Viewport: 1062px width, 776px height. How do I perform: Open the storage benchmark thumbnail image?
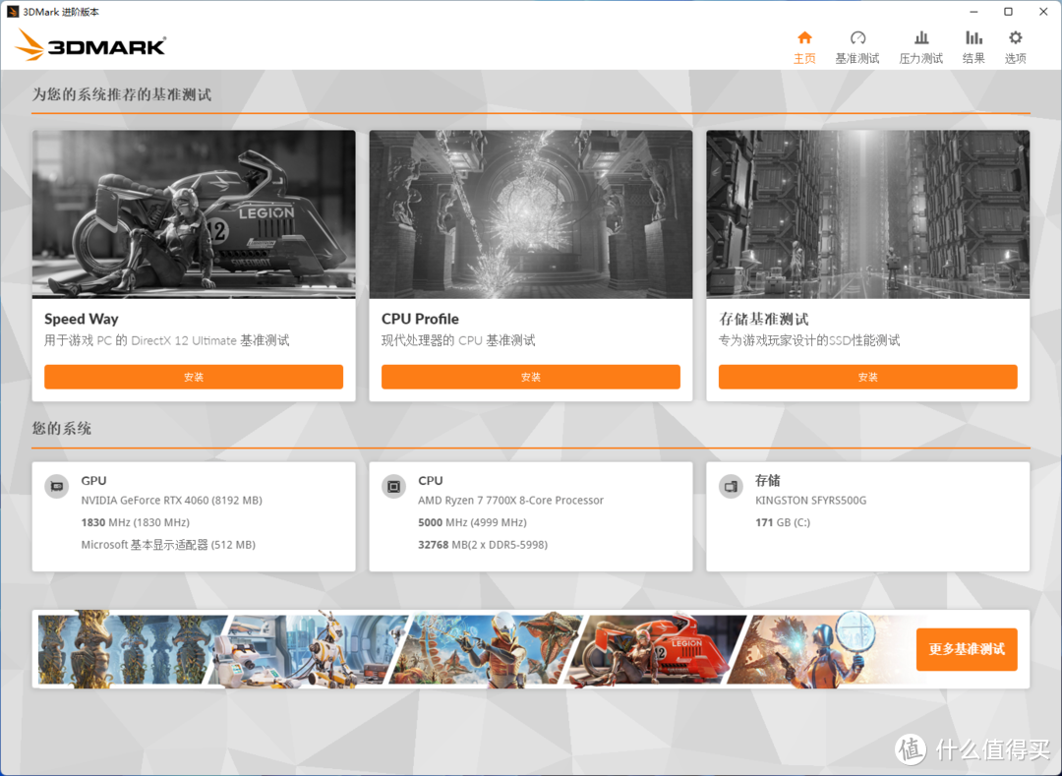867,214
